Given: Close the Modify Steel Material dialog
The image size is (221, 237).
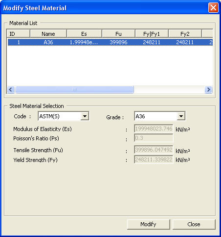Looking at the screenshot, I should point(213,8).
